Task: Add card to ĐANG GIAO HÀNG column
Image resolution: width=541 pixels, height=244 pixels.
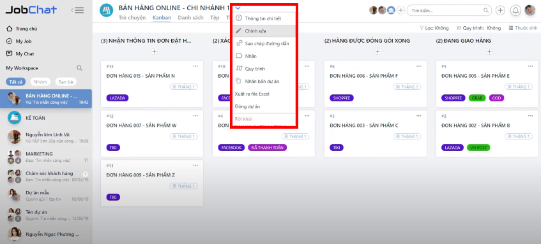Action: [489, 51]
